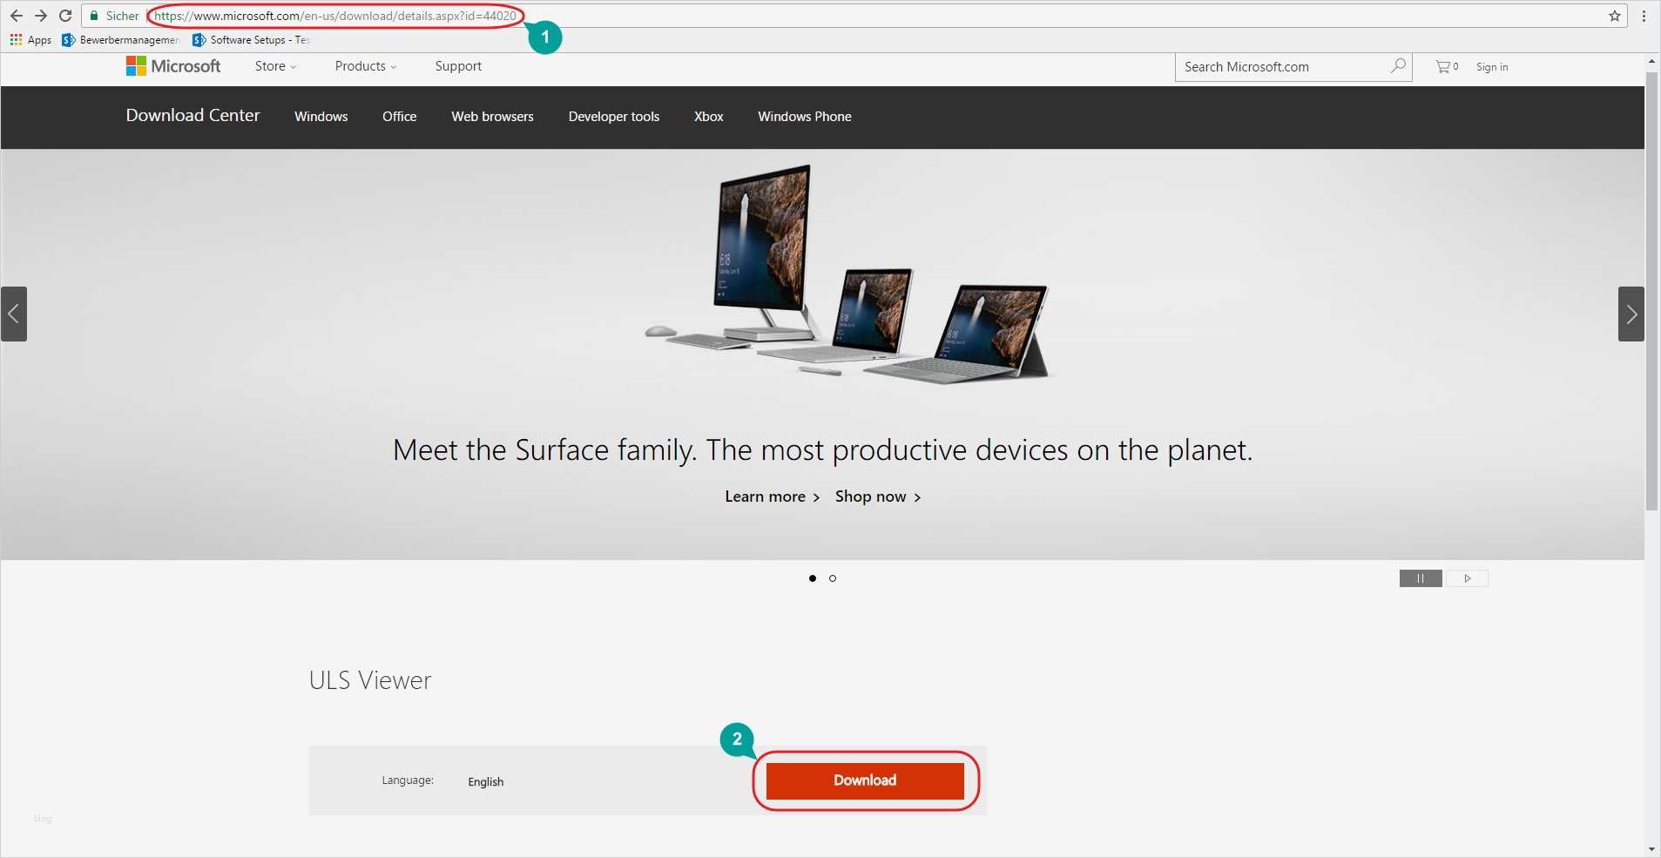Click the address bar URL

point(335,16)
